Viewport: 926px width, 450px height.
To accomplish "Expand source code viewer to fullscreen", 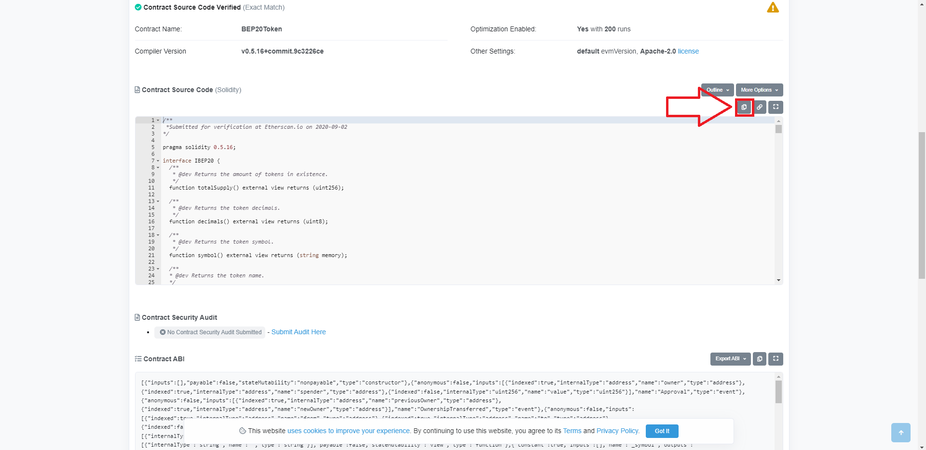I will tap(775, 107).
